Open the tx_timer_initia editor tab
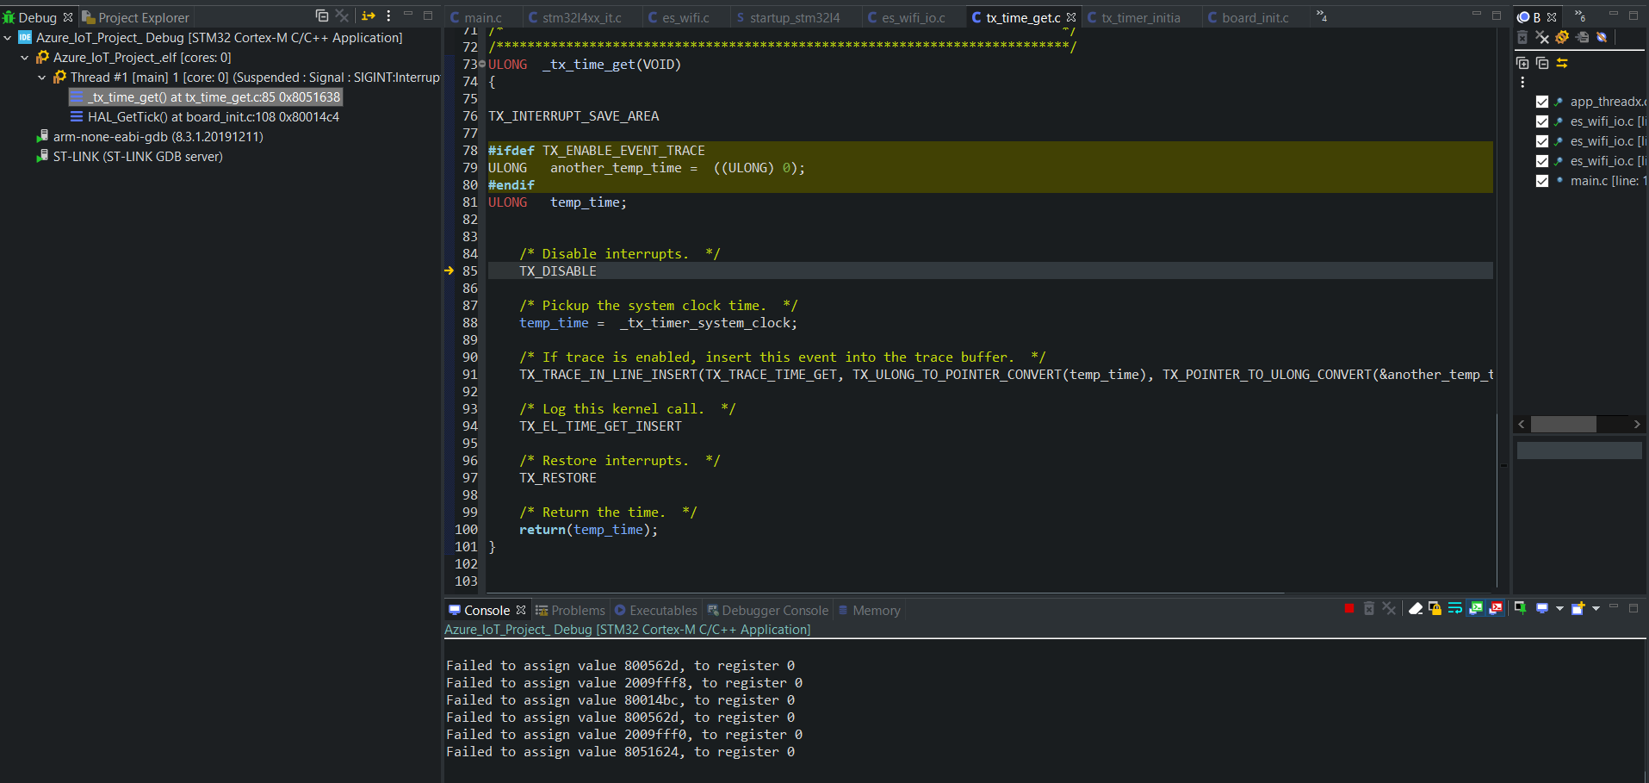Screen dimensions: 1649x783 tap(1133, 17)
